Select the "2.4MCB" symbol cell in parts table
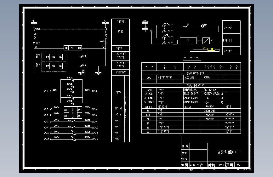 coord(149,94)
